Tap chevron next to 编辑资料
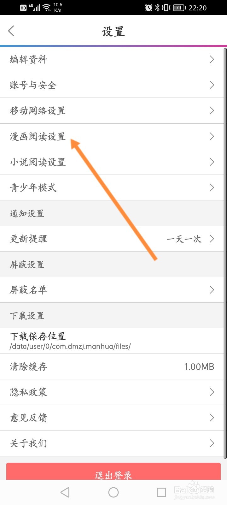Screen dimensions: 227x505 click(212, 59)
